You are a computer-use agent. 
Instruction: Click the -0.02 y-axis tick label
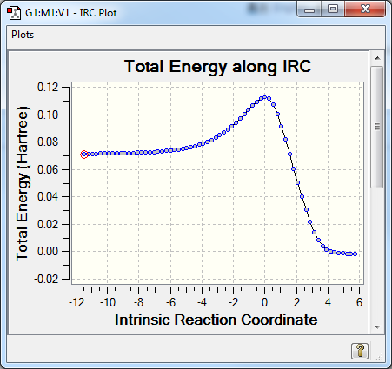pos(46,279)
